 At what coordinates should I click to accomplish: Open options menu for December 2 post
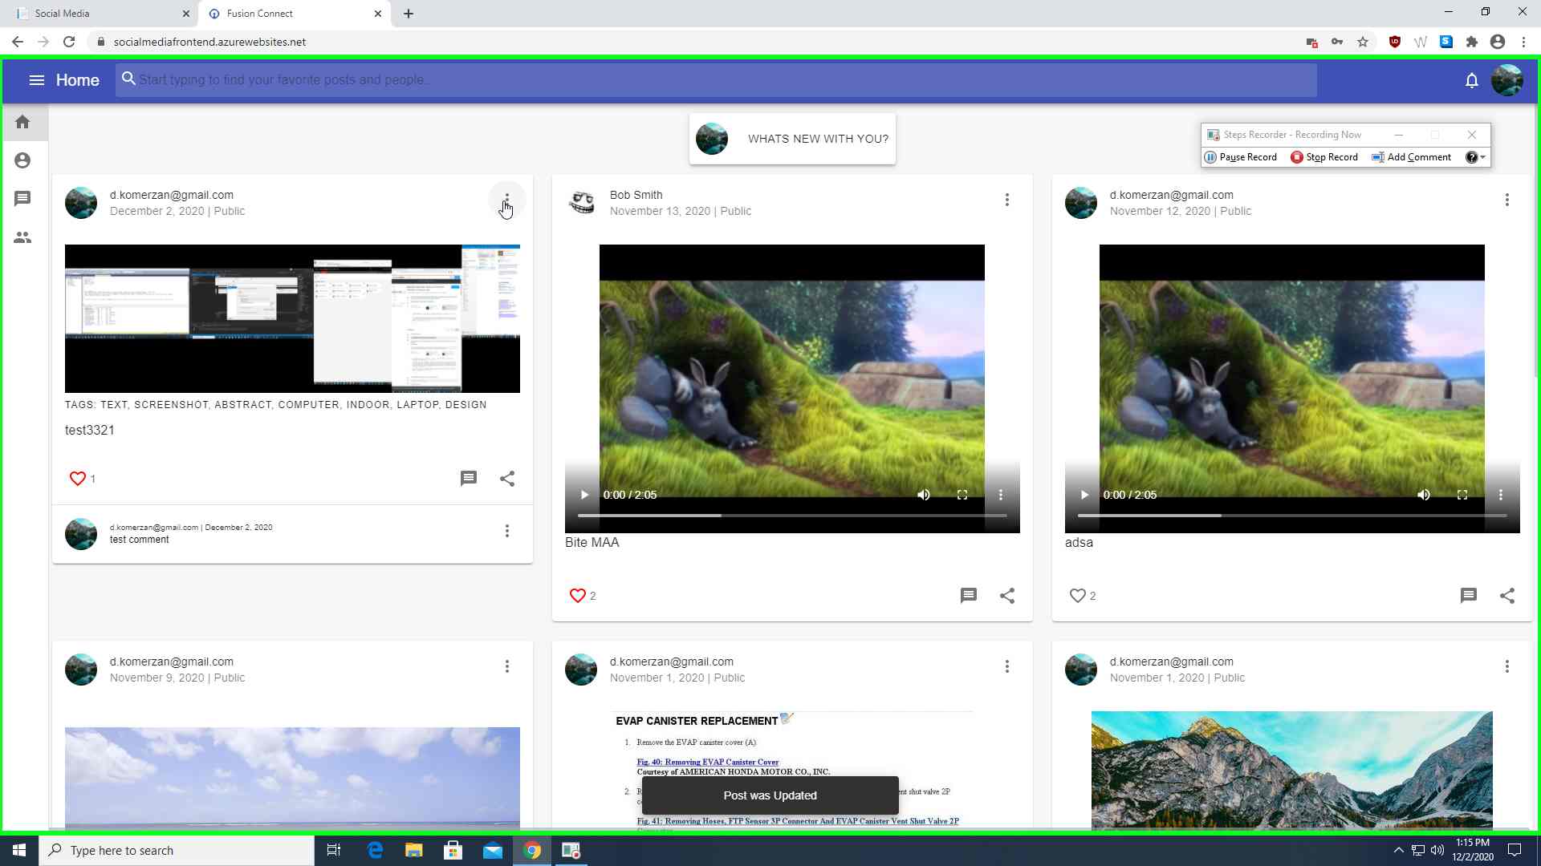[x=507, y=200]
